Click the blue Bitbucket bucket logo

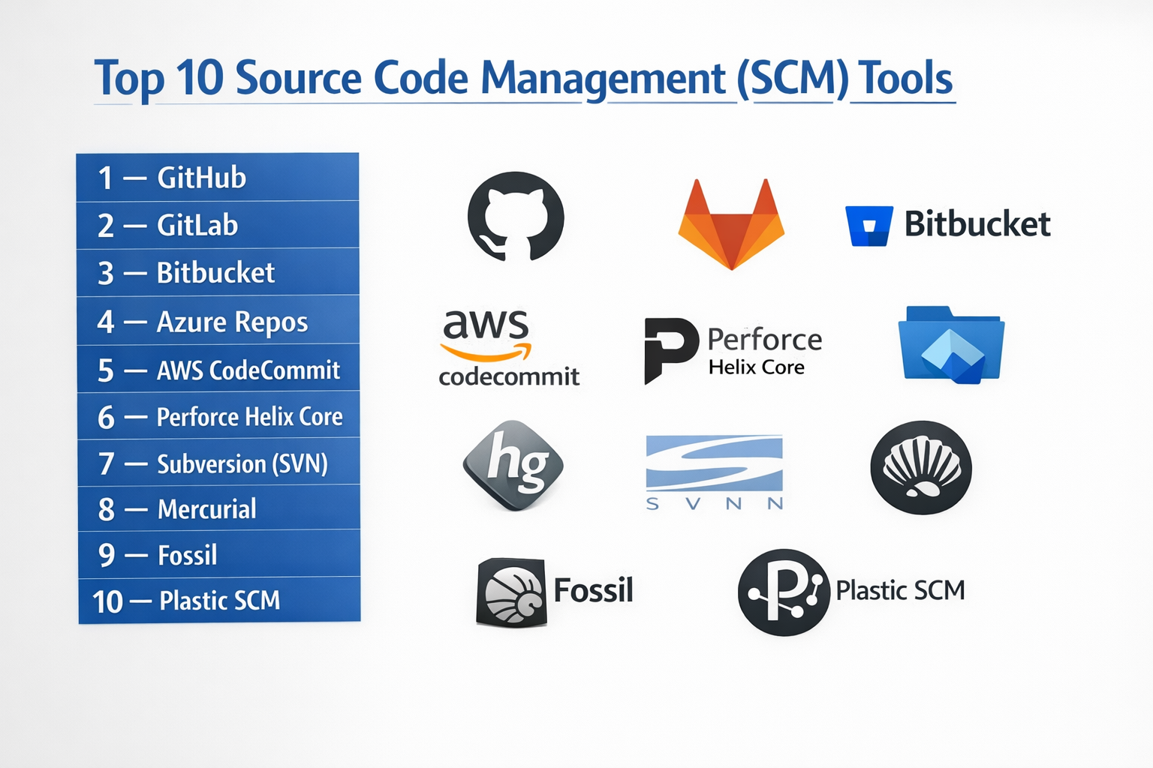[x=869, y=226]
